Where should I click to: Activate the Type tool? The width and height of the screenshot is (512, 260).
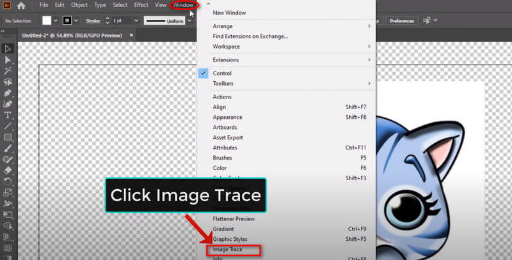(8, 116)
